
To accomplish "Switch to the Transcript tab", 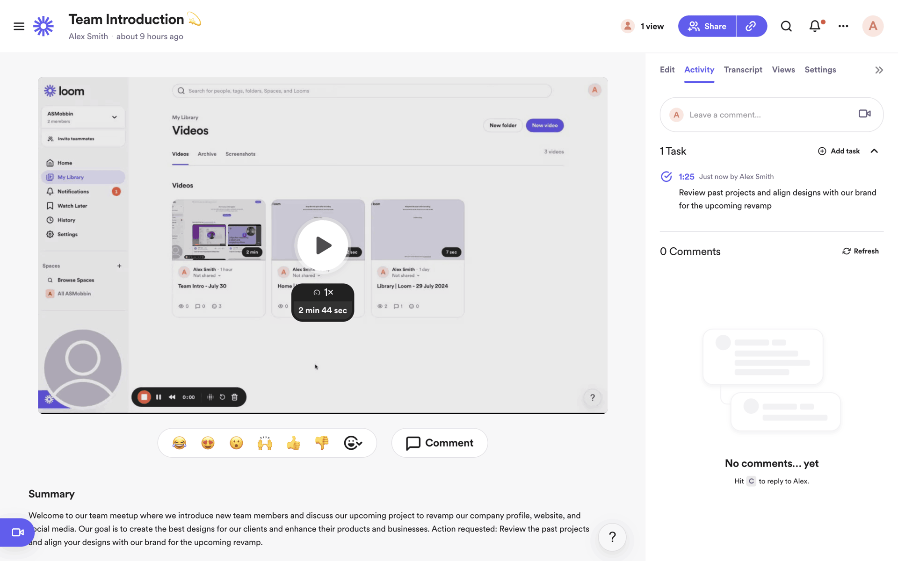I will click(743, 70).
